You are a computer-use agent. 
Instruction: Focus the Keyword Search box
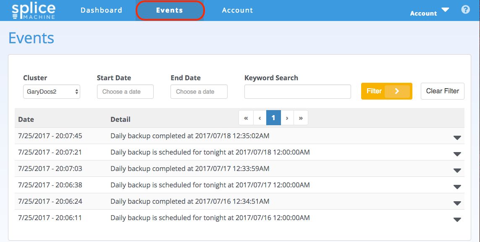click(298, 92)
